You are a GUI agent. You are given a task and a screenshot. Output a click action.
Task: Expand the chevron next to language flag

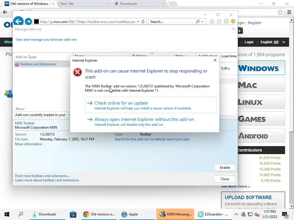coord(284,42)
